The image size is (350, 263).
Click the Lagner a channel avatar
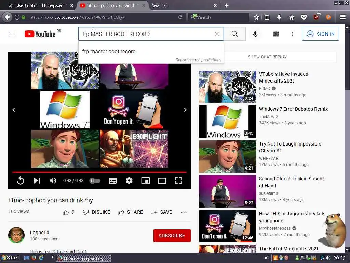pos(16,235)
